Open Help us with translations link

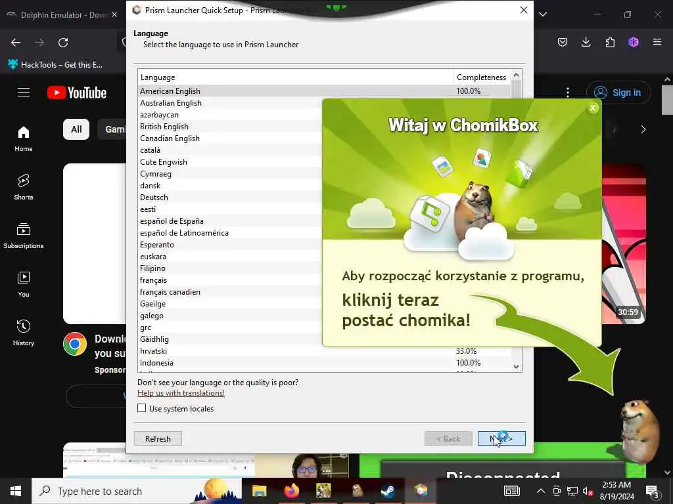[181, 393]
